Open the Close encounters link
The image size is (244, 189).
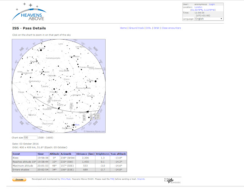point(171,28)
